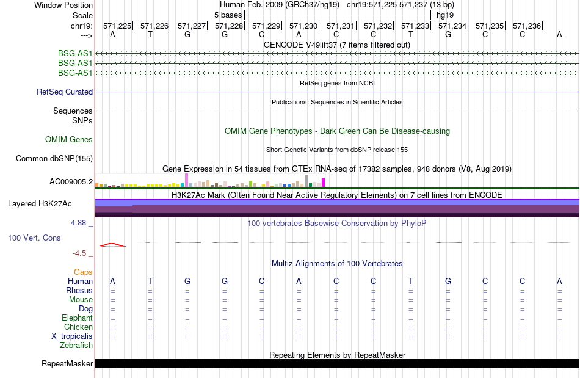The image size is (580, 378).
Task: Click position label 571,236 in the ruler
Action: point(527,26)
